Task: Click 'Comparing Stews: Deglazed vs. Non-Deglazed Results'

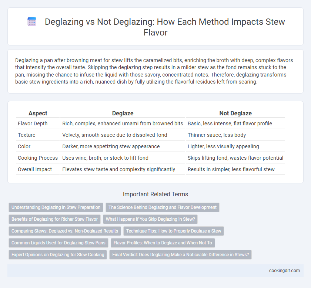Action: pyautogui.click(x=65, y=231)
